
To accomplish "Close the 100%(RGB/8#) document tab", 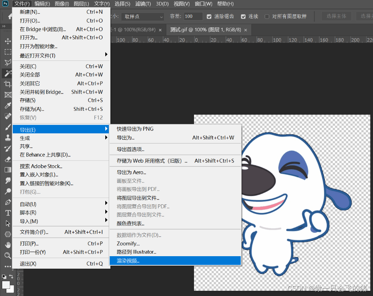I will coord(160,30).
